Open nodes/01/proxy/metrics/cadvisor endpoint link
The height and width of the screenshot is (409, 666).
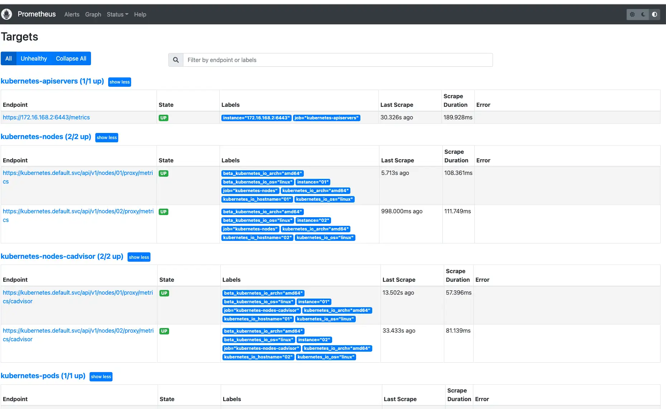coord(78,297)
